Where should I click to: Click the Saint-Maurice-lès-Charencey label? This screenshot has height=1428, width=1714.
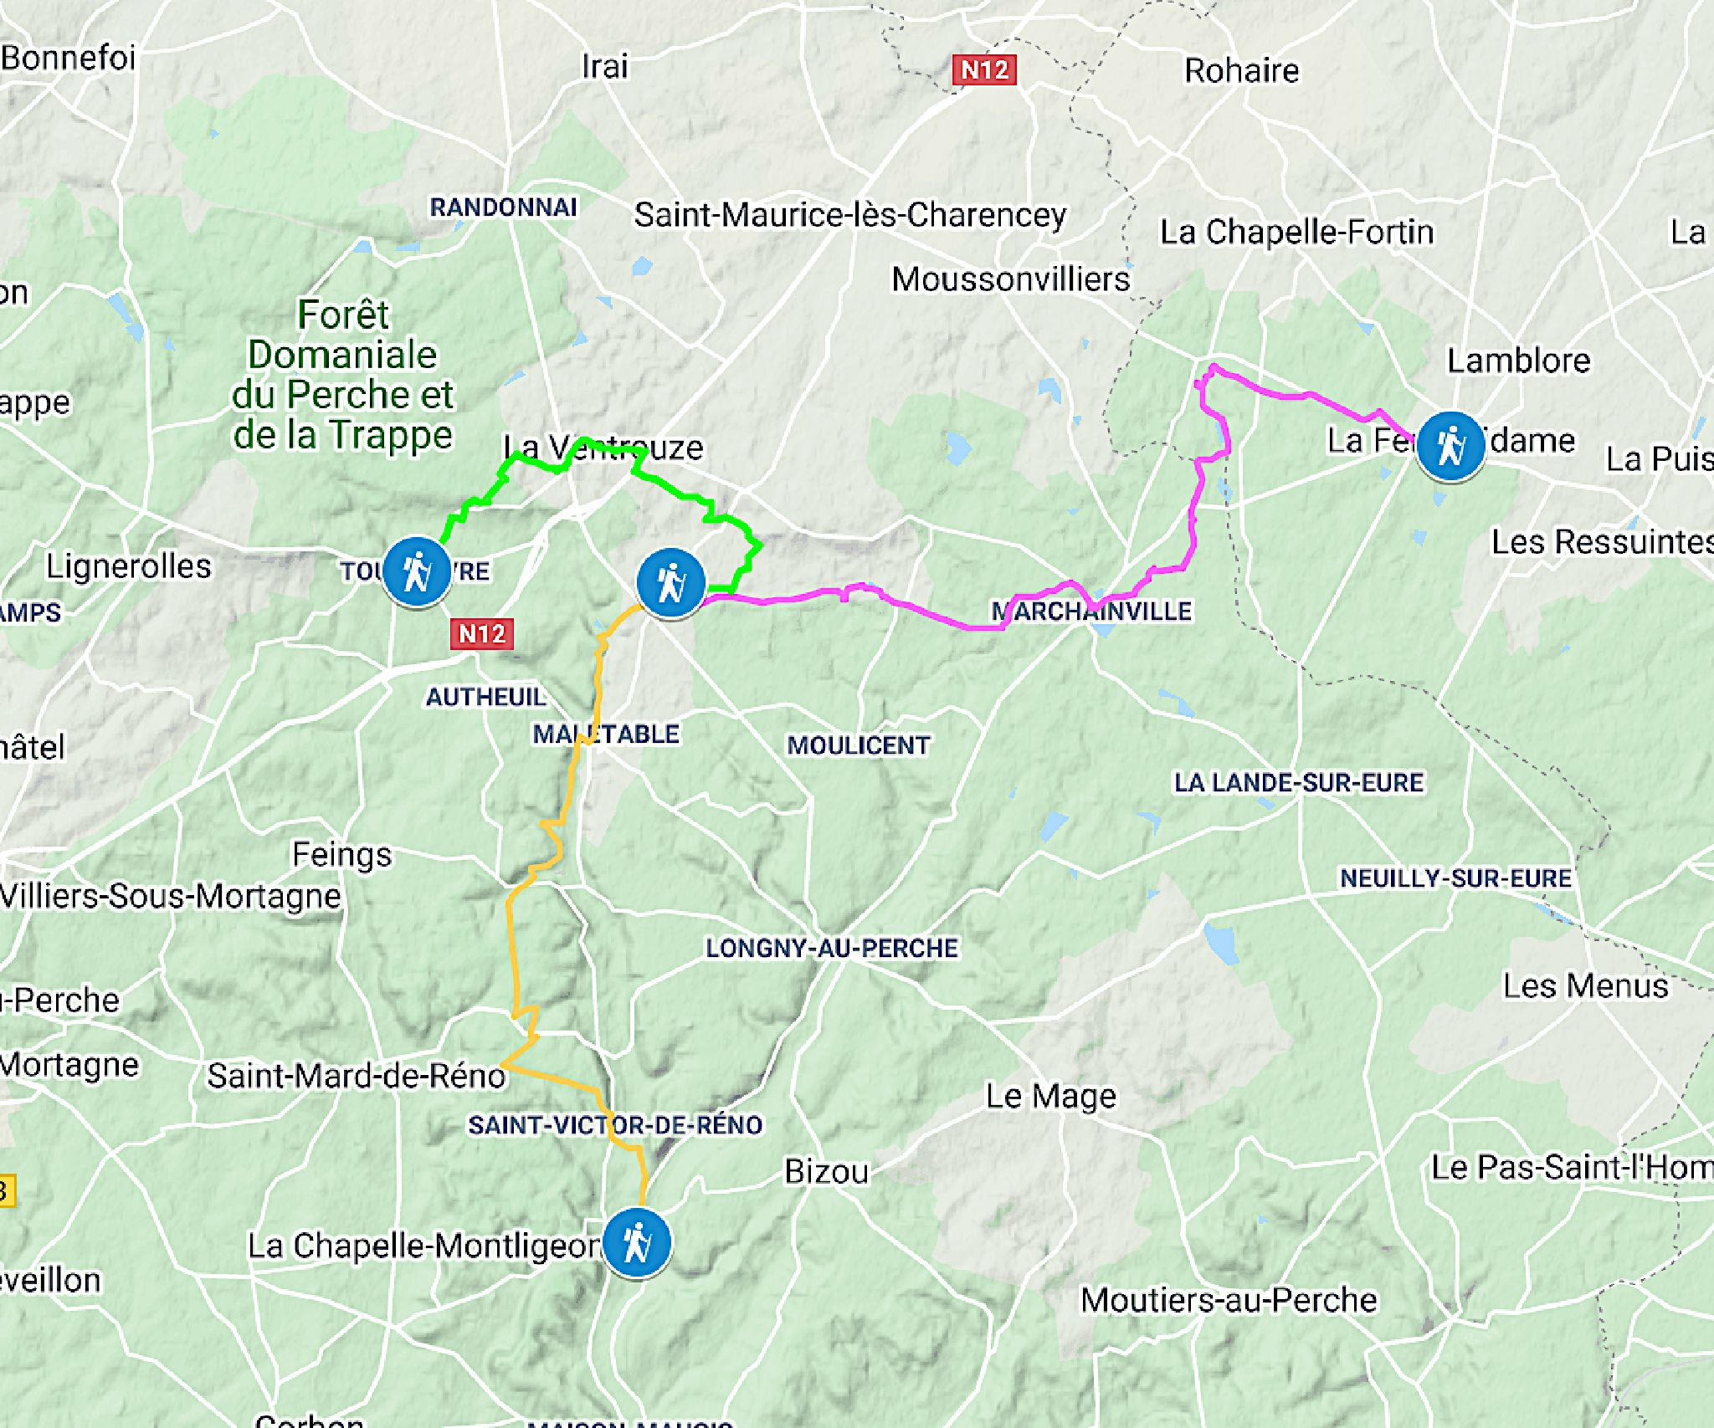[850, 215]
